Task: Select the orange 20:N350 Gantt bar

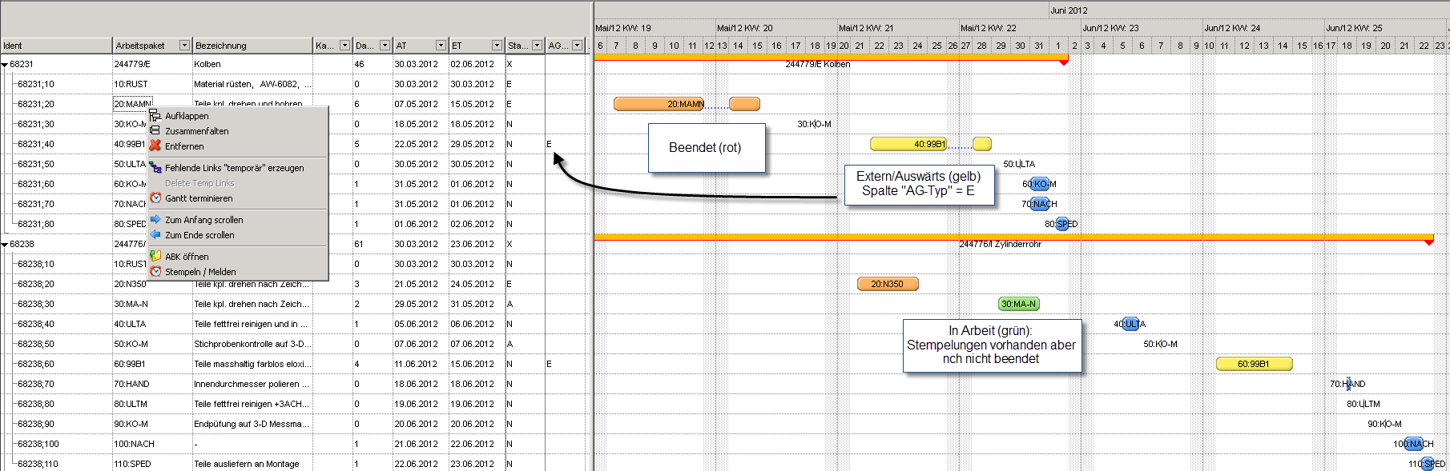Action: (x=888, y=284)
